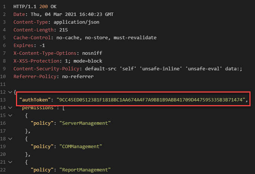The image size is (255, 174).
Task: Click the application/json content type value
Action: click(79, 22)
